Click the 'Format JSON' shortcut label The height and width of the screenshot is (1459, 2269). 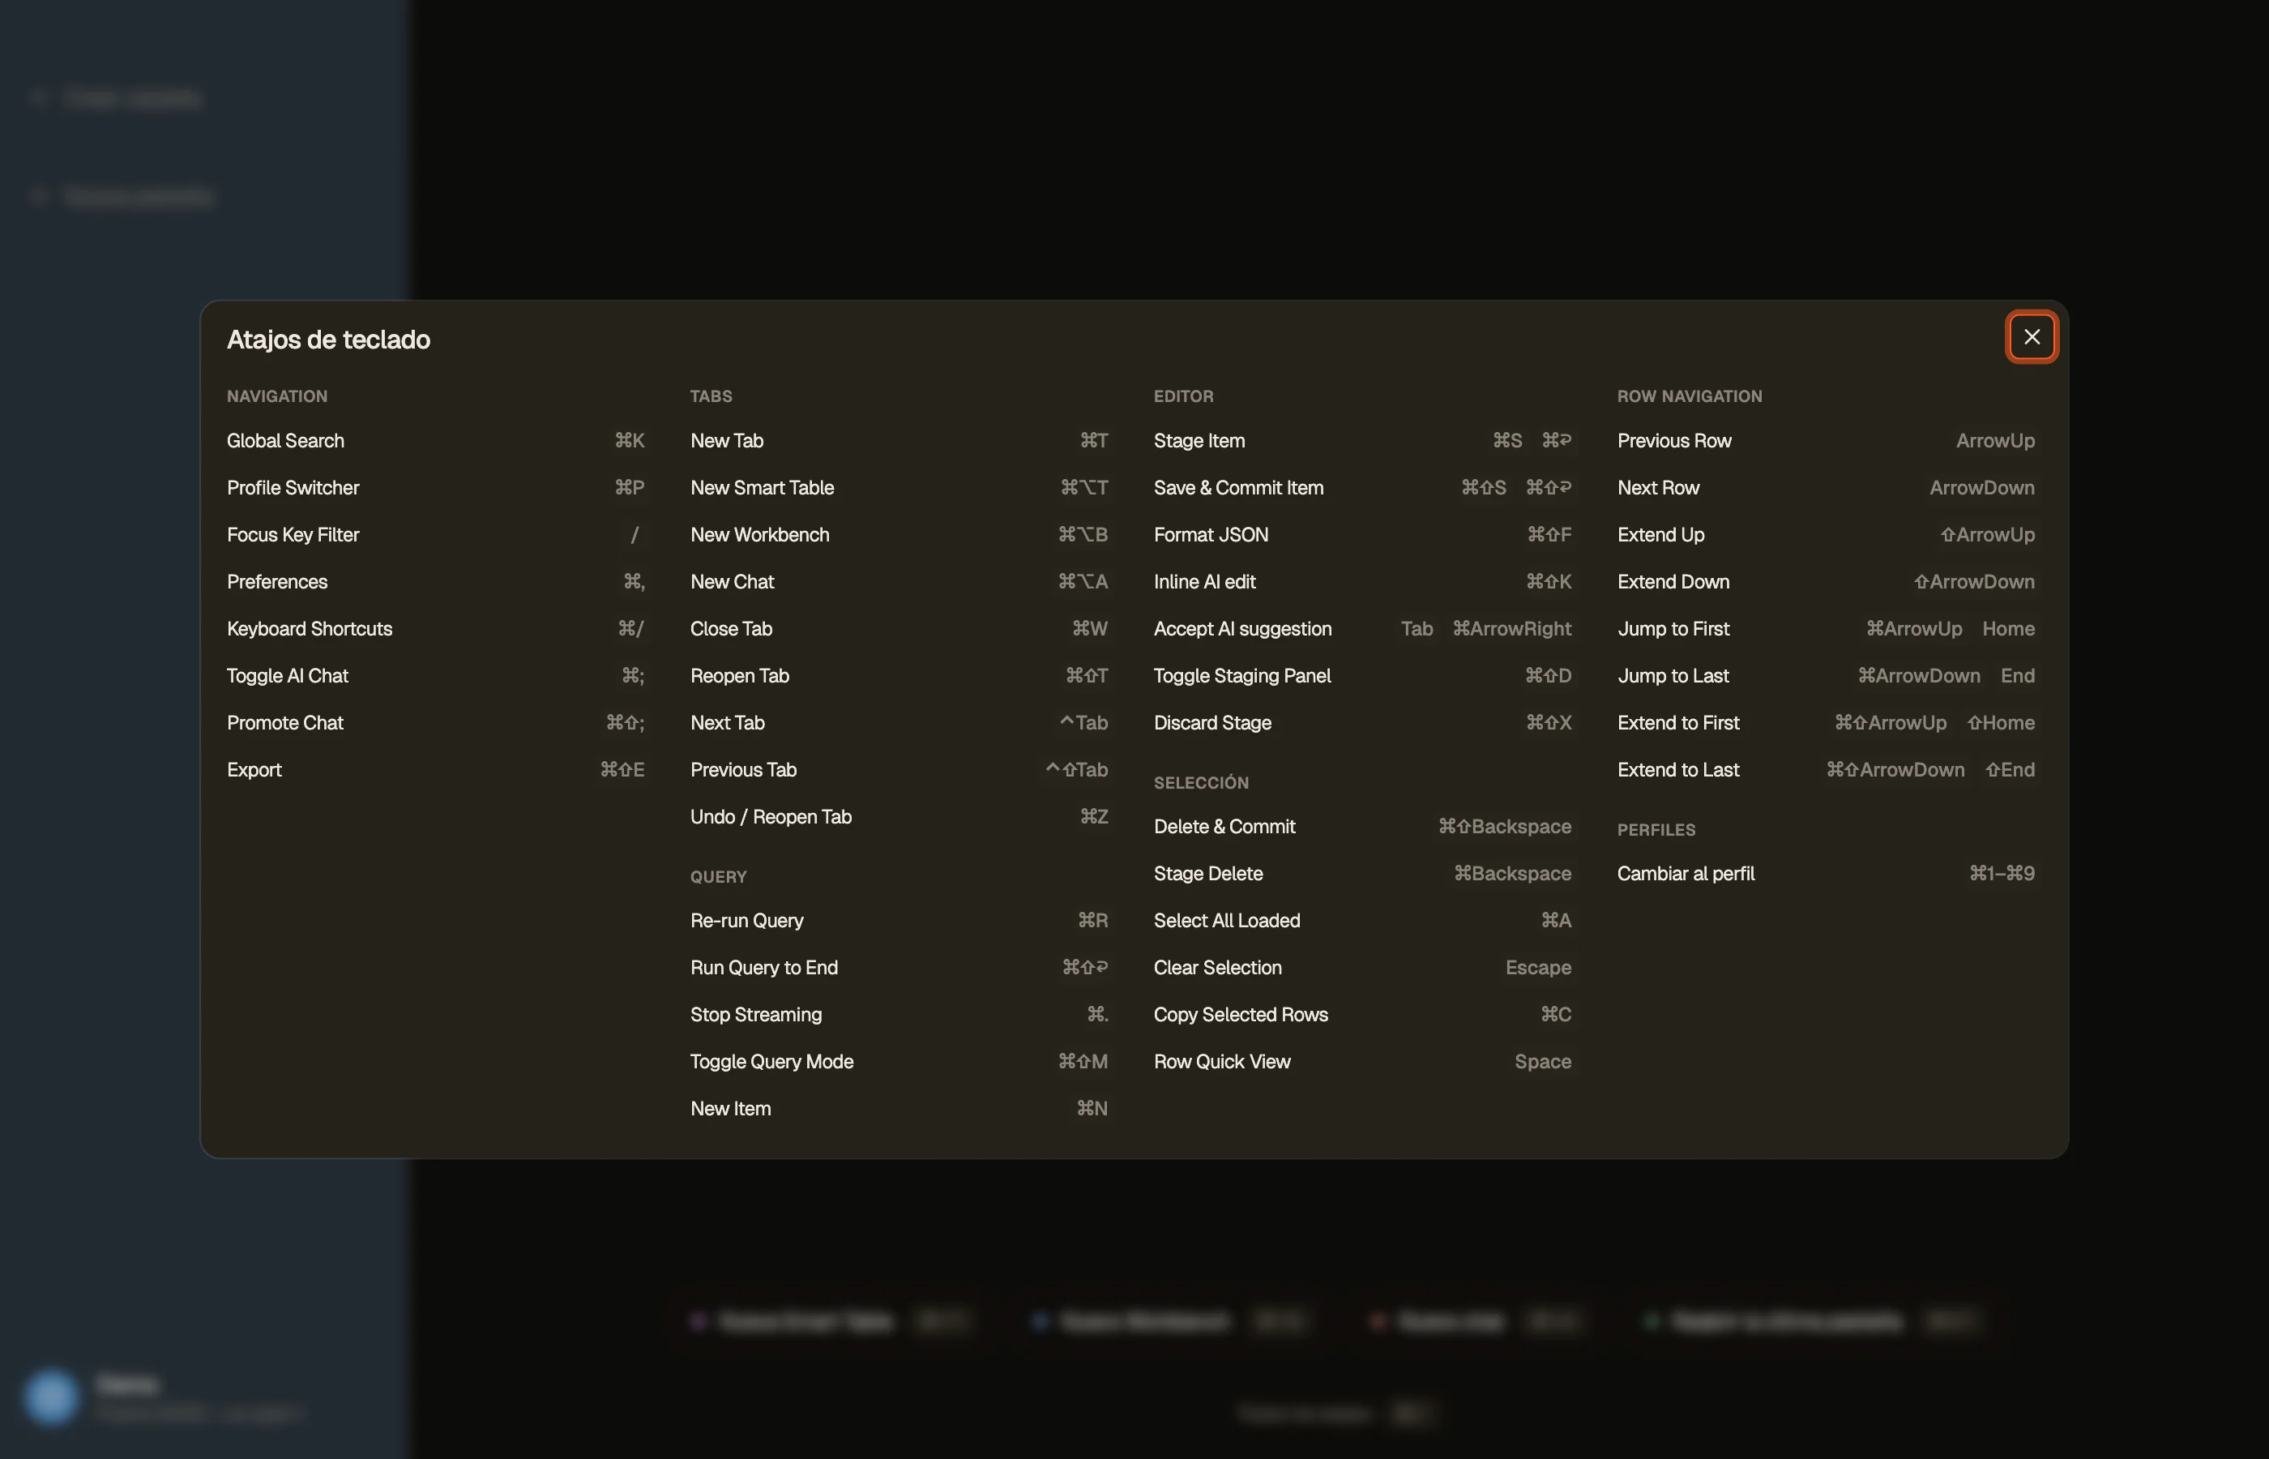[1210, 534]
